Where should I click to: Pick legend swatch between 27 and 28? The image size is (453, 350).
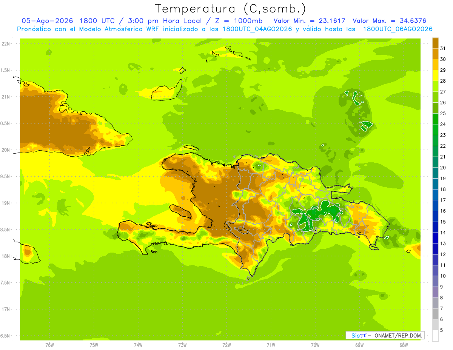435,86
